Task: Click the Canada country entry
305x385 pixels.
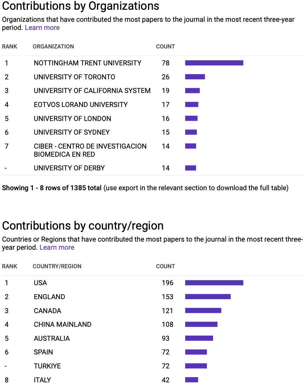Action: pyautogui.click(x=47, y=311)
